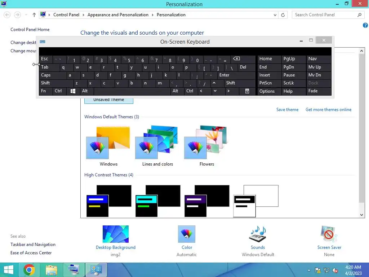Image resolution: width=369 pixels, height=277 pixels.
Task: Click the muted volume tray icon
Action: (335, 270)
